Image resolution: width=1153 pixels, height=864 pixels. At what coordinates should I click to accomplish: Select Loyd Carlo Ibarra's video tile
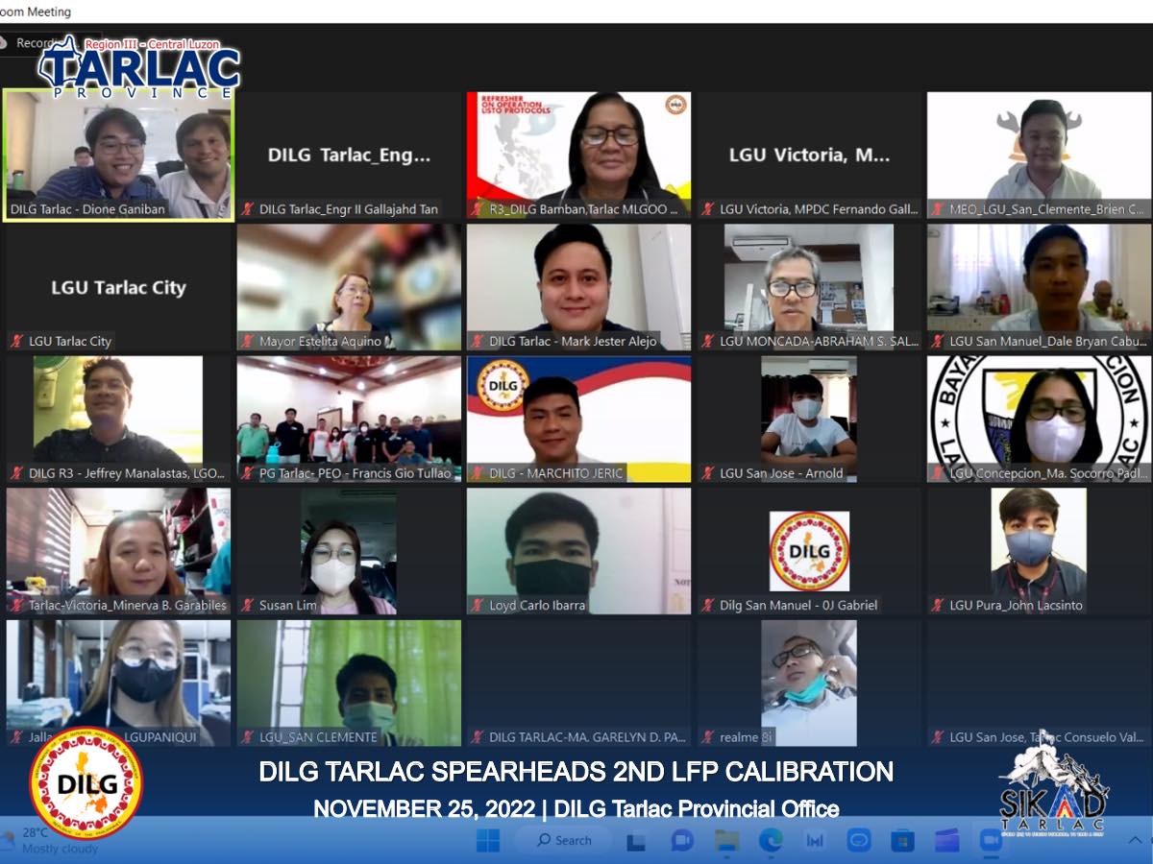pyautogui.click(x=578, y=551)
